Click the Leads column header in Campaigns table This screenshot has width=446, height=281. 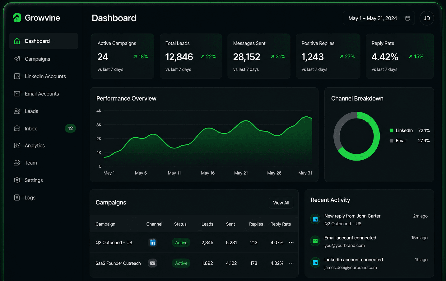pos(207,224)
